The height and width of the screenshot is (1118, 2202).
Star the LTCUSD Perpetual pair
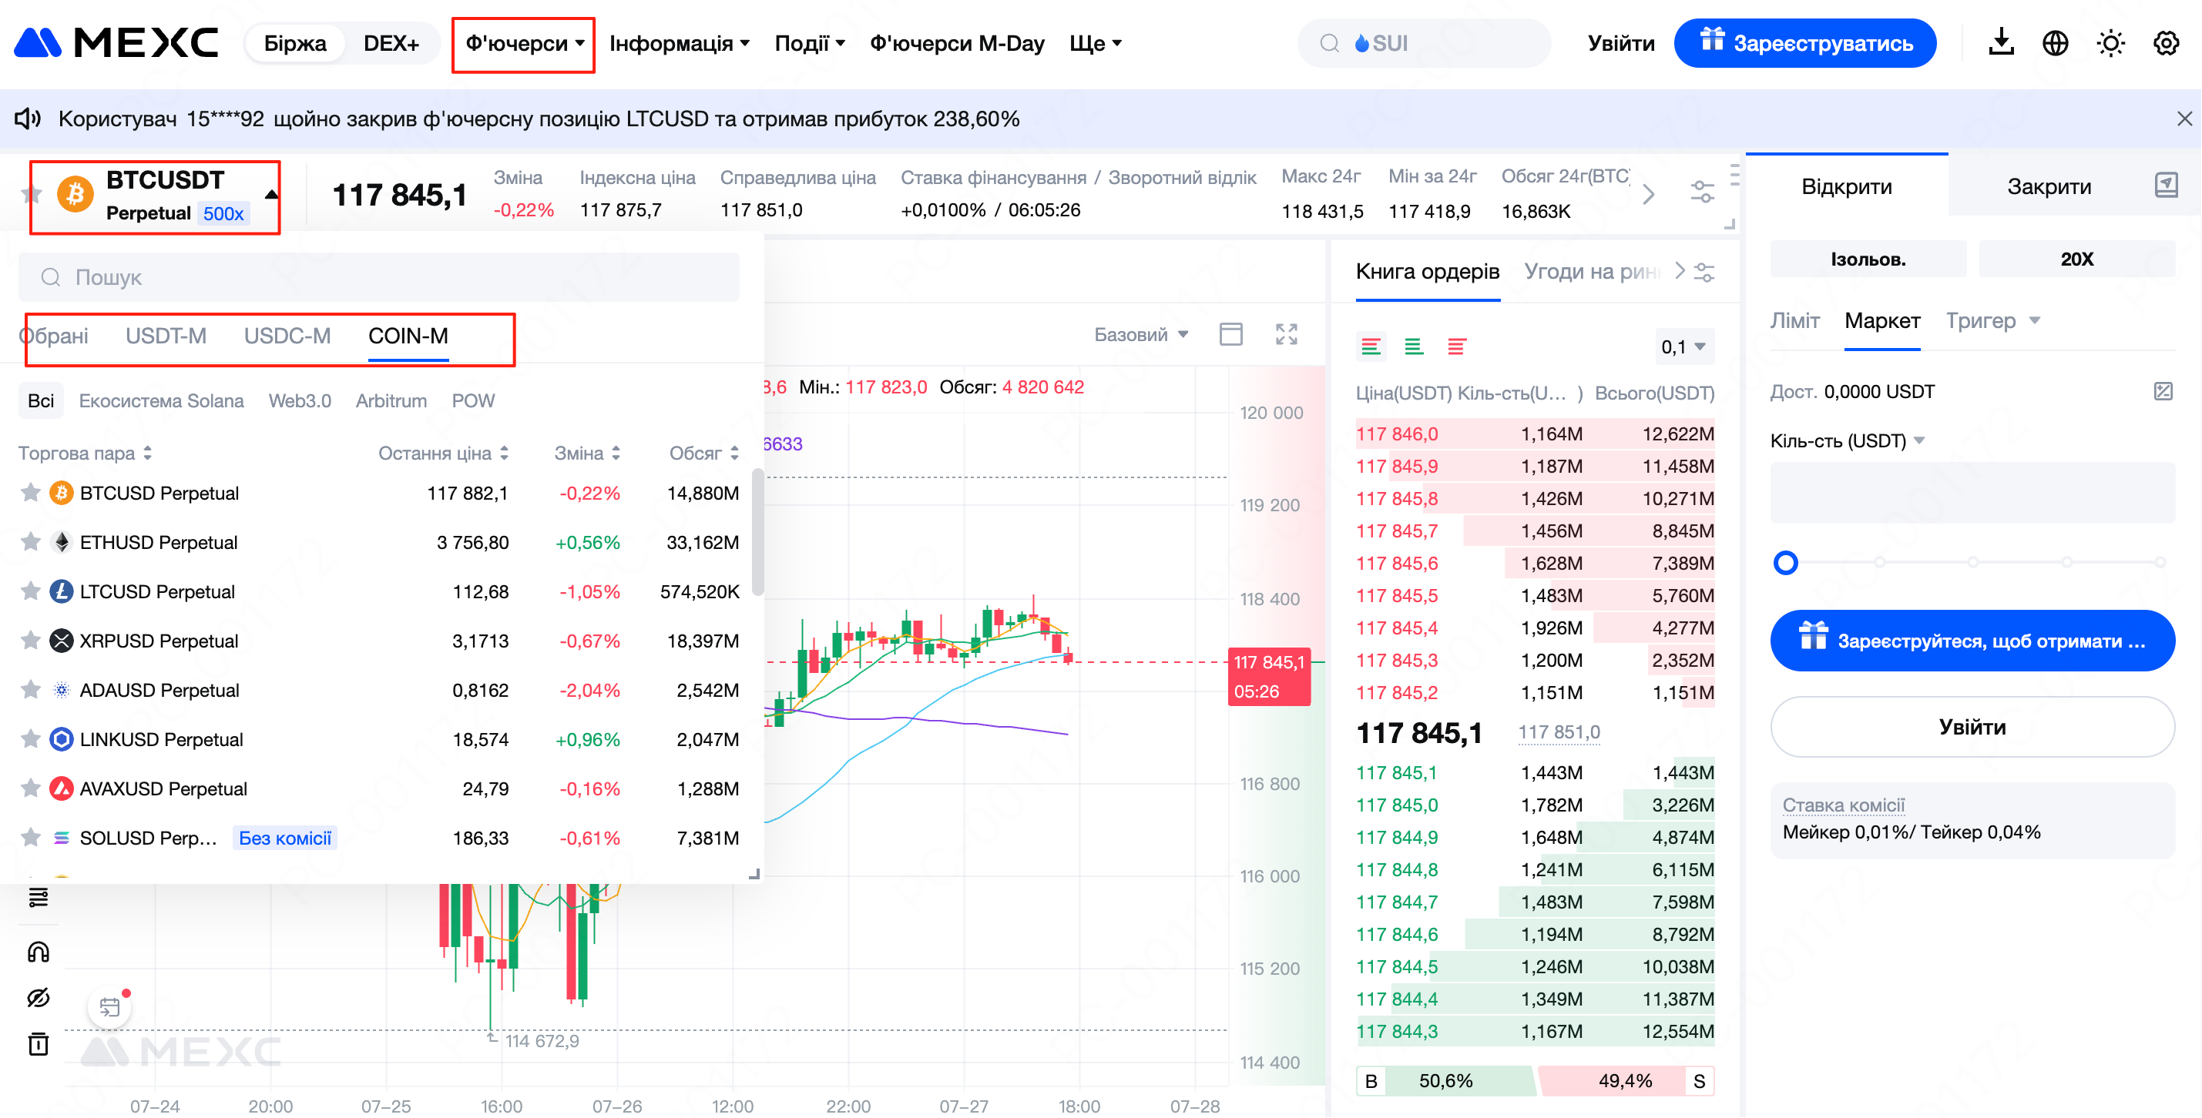click(x=31, y=591)
